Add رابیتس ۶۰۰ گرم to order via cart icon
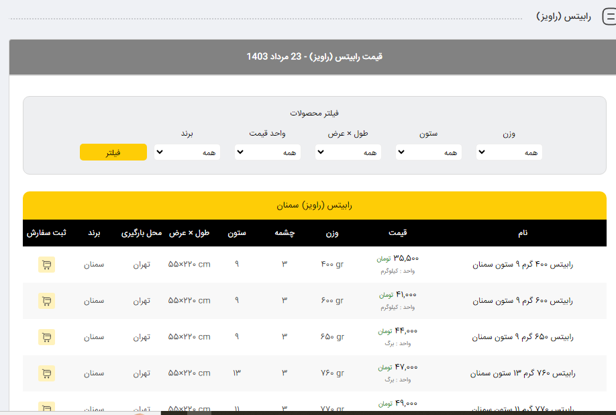The image size is (616, 415). 46,301
